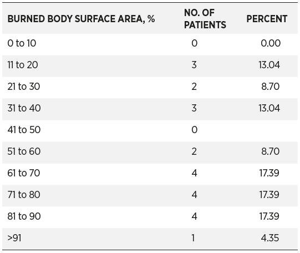This screenshot has width=300, height=253.
Task: Select the '81 to 90' row label
Action: click(x=24, y=216)
